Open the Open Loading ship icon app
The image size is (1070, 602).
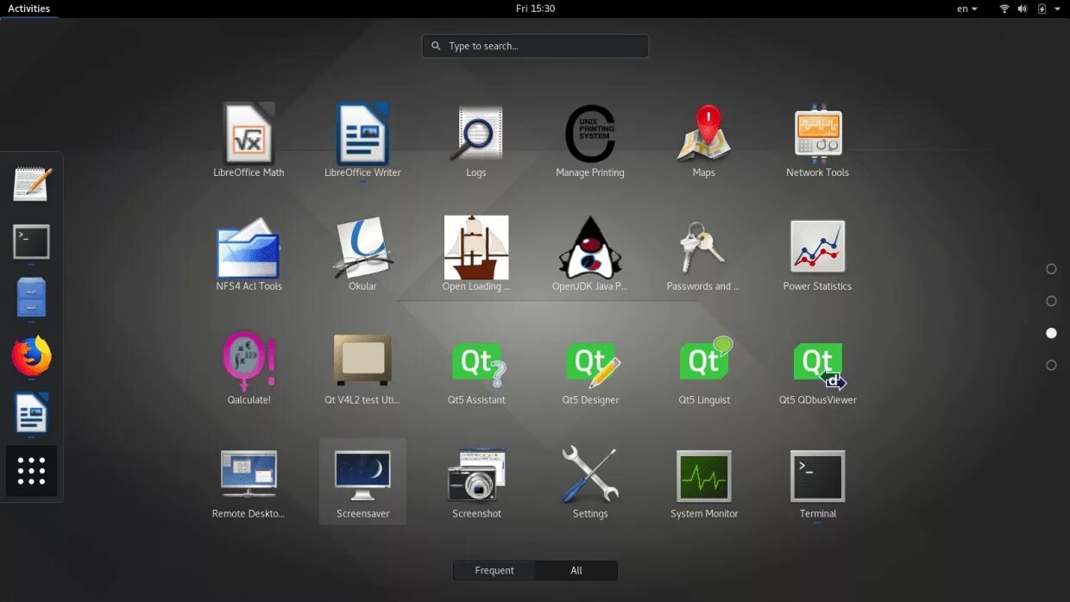[x=476, y=254]
